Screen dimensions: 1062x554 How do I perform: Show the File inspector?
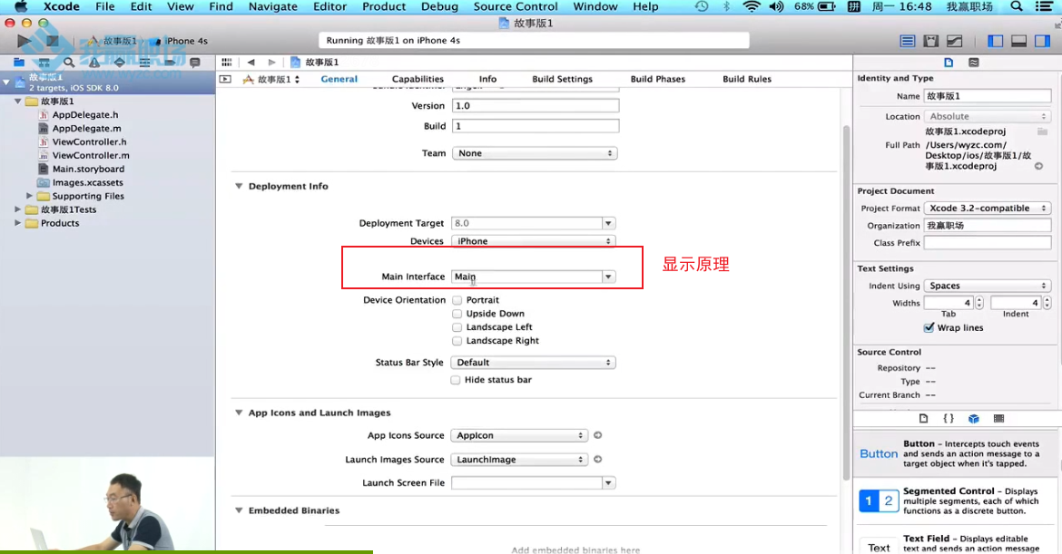pos(949,63)
